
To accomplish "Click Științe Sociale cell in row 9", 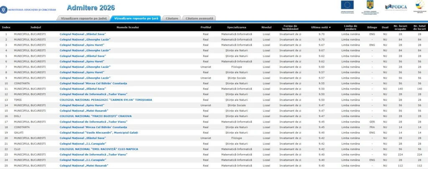I will (237, 78).
